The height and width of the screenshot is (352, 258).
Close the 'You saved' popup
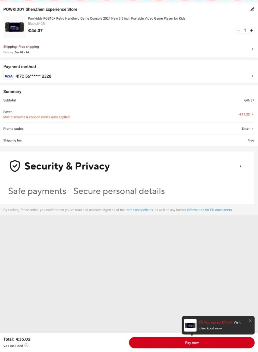pyautogui.click(x=250, y=321)
